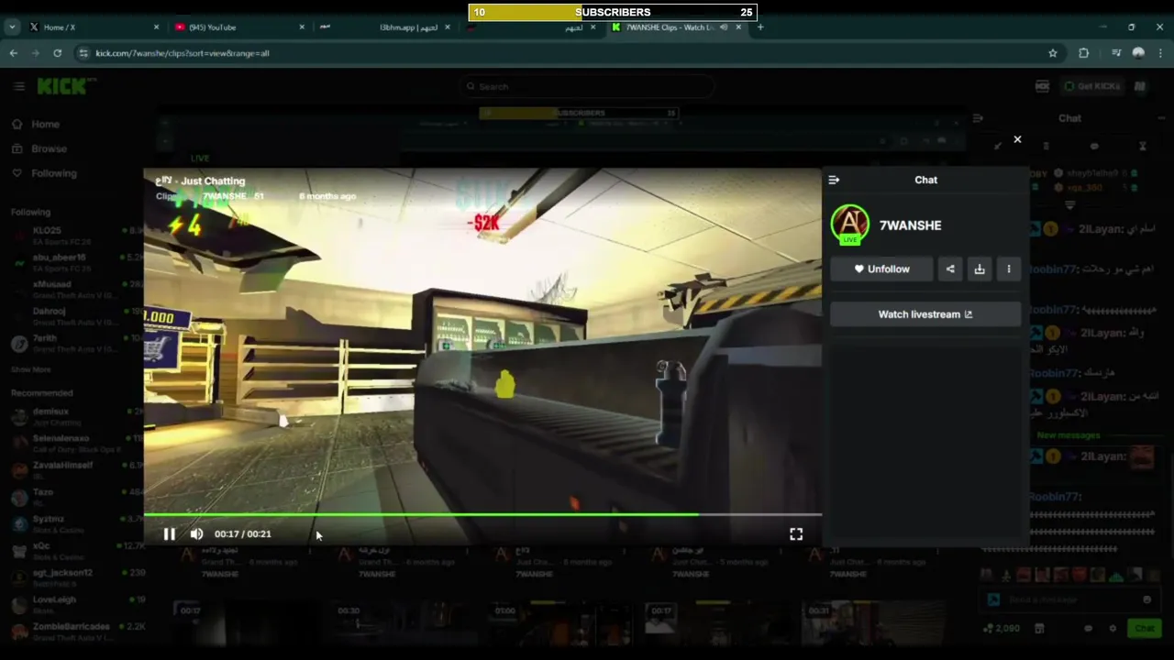Screen dimensions: 1174x660
Task: Open 7WANSHE channel avatar
Action: (850, 225)
